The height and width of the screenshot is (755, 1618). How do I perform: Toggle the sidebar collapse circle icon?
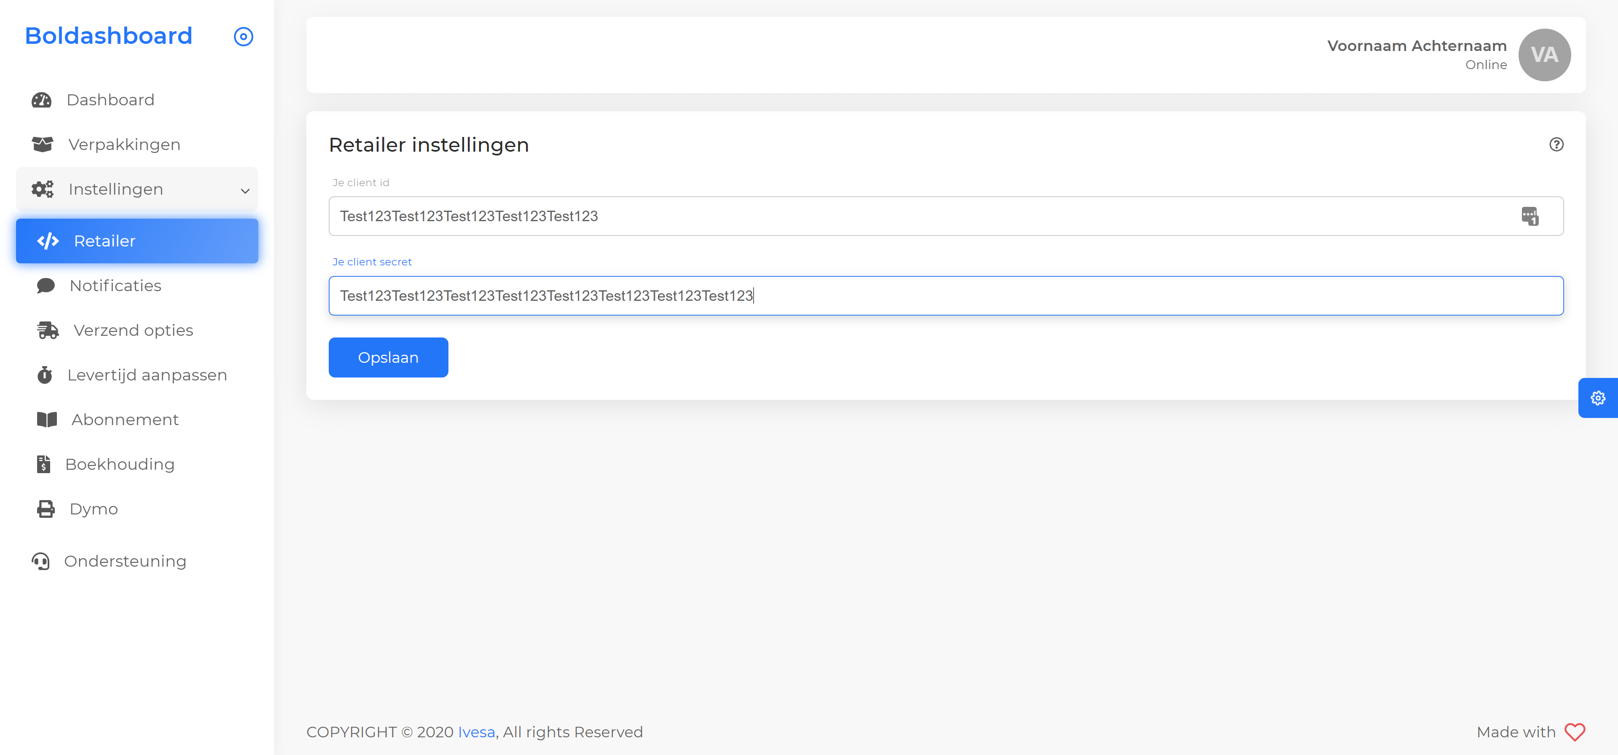[243, 36]
